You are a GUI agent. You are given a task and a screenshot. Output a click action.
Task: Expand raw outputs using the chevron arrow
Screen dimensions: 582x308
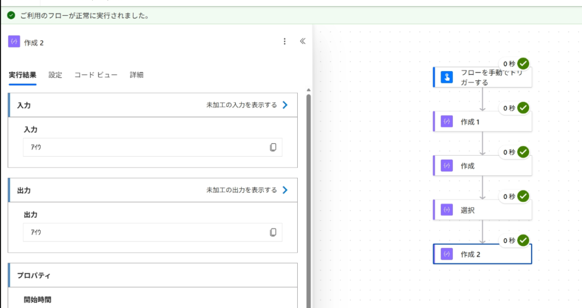click(285, 190)
